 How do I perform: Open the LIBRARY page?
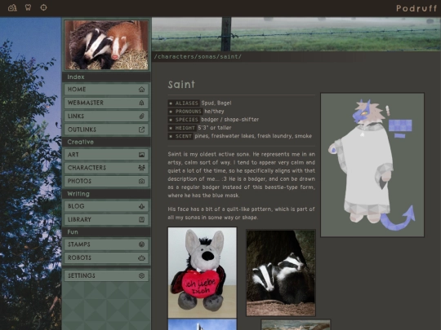pyautogui.click(x=106, y=219)
